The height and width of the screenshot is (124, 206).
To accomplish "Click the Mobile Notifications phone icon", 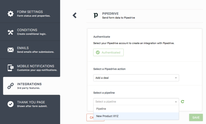I will pyautogui.click(x=11, y=68).
